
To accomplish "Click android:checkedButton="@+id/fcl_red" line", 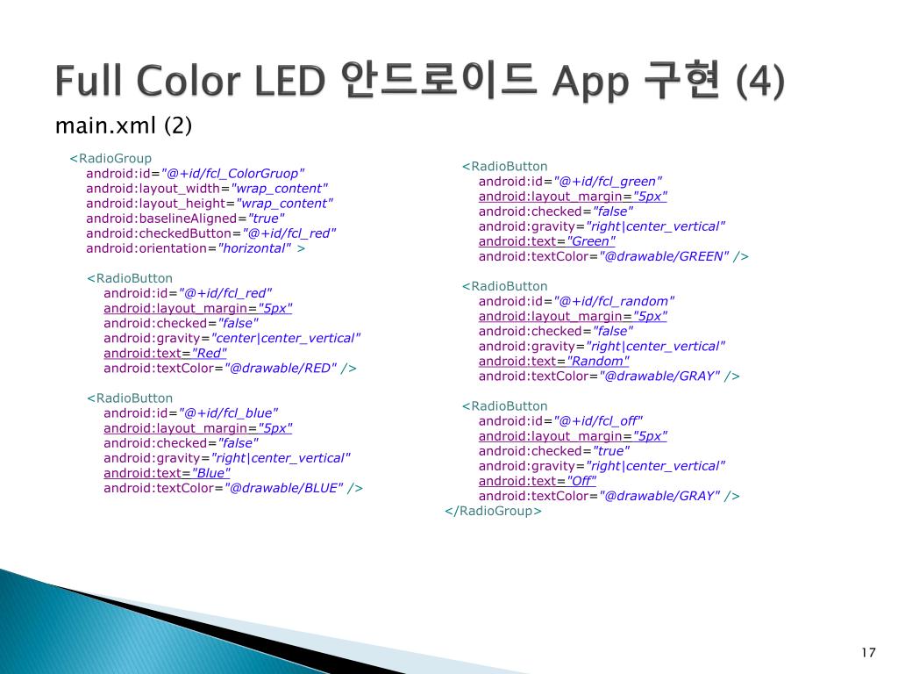I will point(210,233).
